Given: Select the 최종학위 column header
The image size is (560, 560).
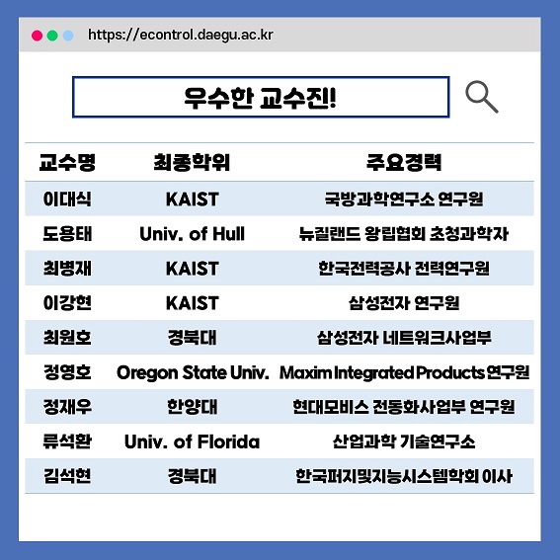Looking at the screenshot, I should [192, 163].
